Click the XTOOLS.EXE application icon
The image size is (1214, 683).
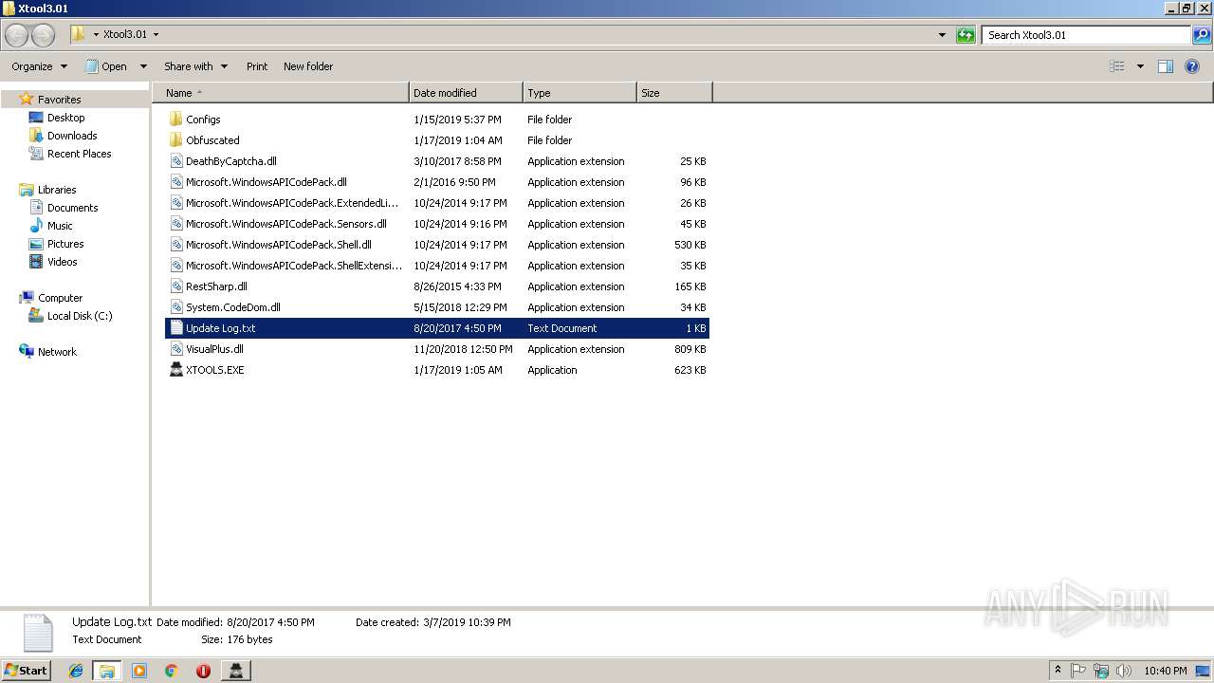175,370
